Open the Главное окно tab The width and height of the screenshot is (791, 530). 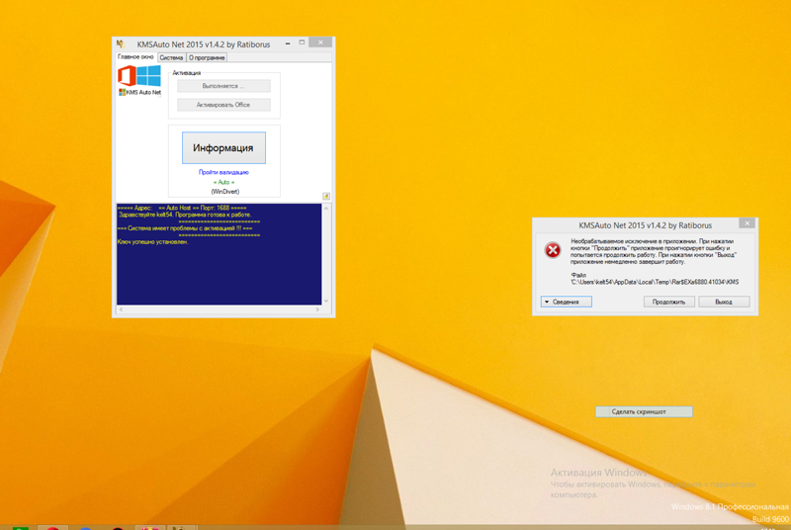pos(135,57)
